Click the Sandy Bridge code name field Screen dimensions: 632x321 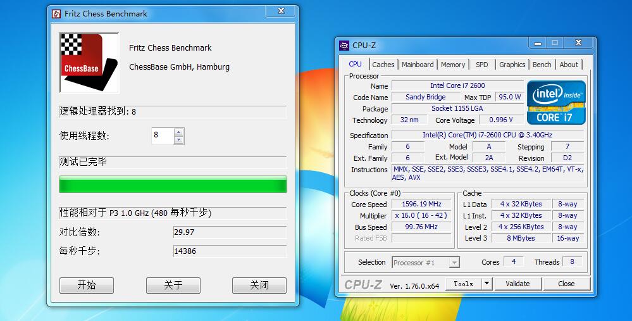pos(426,97)
